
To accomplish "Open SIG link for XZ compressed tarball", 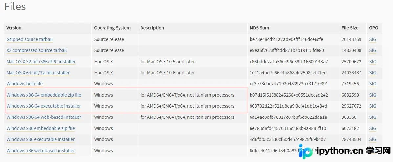I will 372,50.
